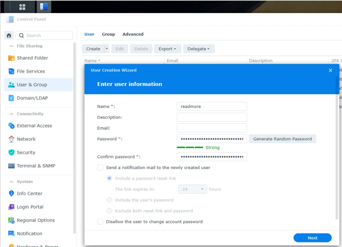
Task: Select Include the user's password option
Action: [x=109, y=200]
